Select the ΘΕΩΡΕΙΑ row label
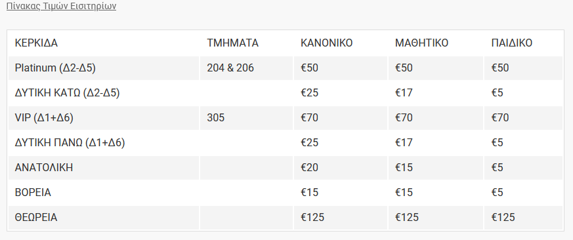Image resolution: width=573 pixels, height=240 pixels. [36, 217]
